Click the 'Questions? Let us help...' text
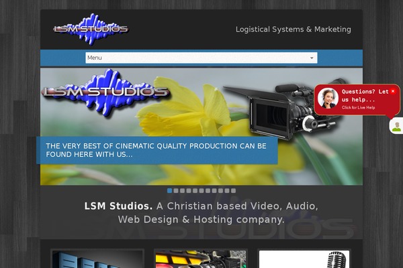403x268 pixels. point(365,95)
